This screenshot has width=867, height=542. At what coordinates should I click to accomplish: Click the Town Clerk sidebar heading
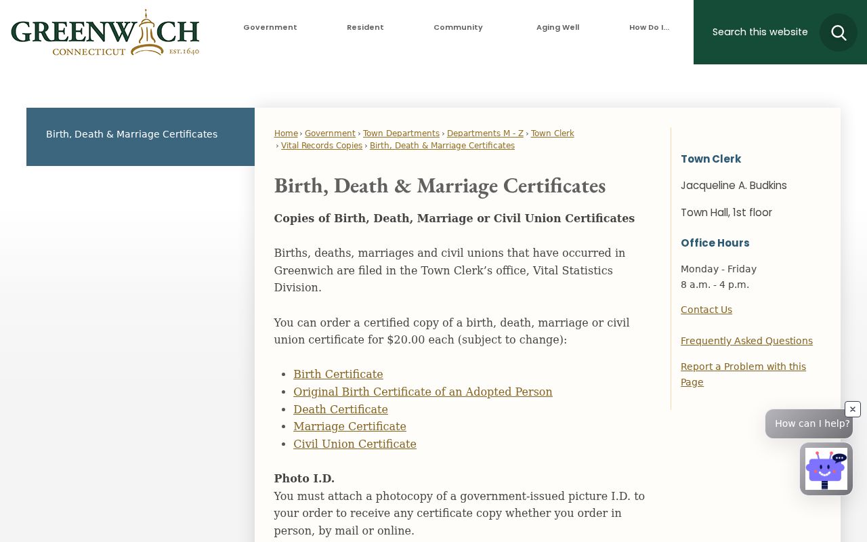[711, 159]
